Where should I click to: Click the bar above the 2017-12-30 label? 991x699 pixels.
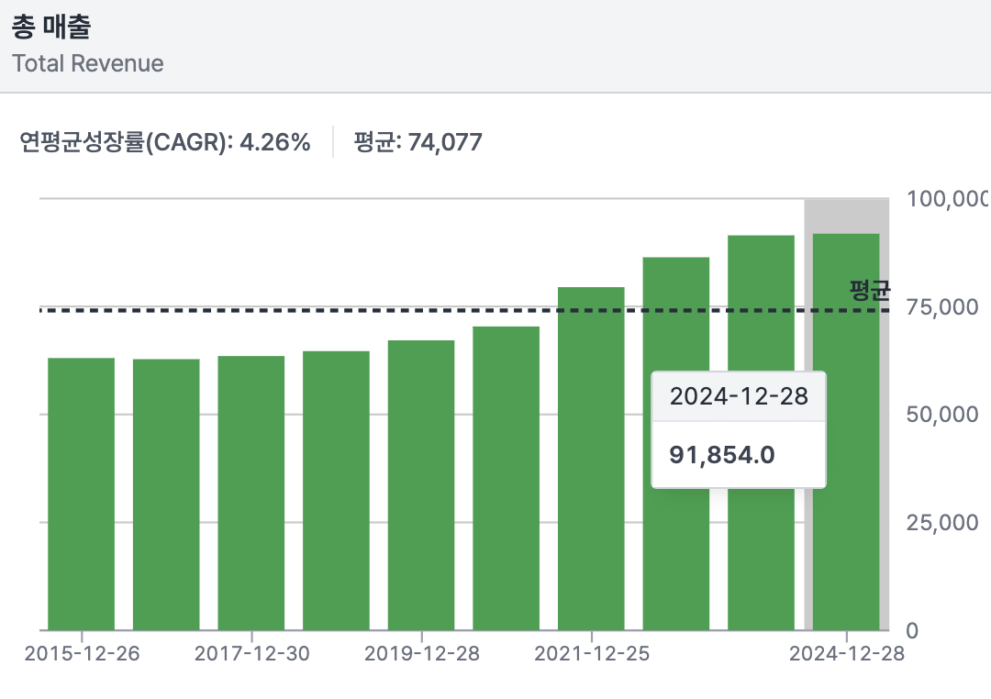[x=251, y=493]
